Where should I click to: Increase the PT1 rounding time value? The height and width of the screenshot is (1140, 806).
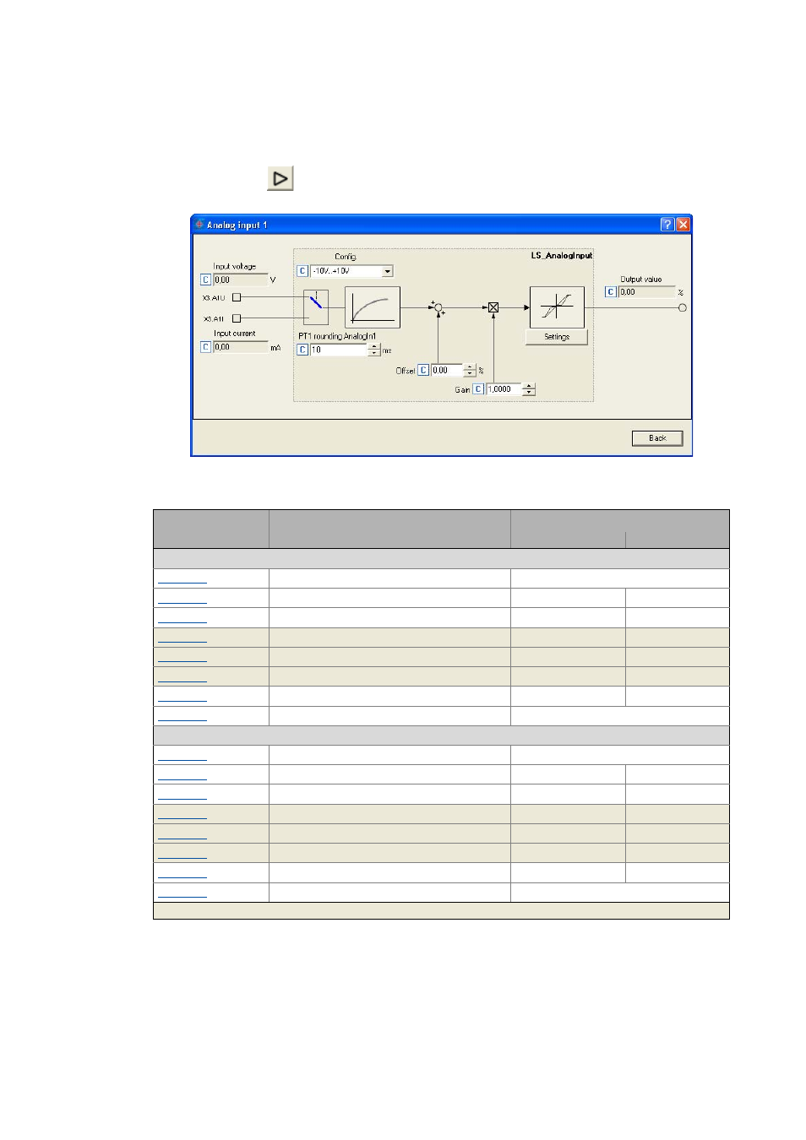(x=374, y=347)
